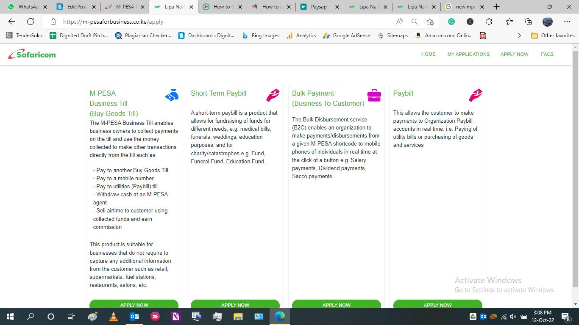Viewport: 579px width, 325px height.
Task: Open Analytics bookmark
Action: point(301,36)
